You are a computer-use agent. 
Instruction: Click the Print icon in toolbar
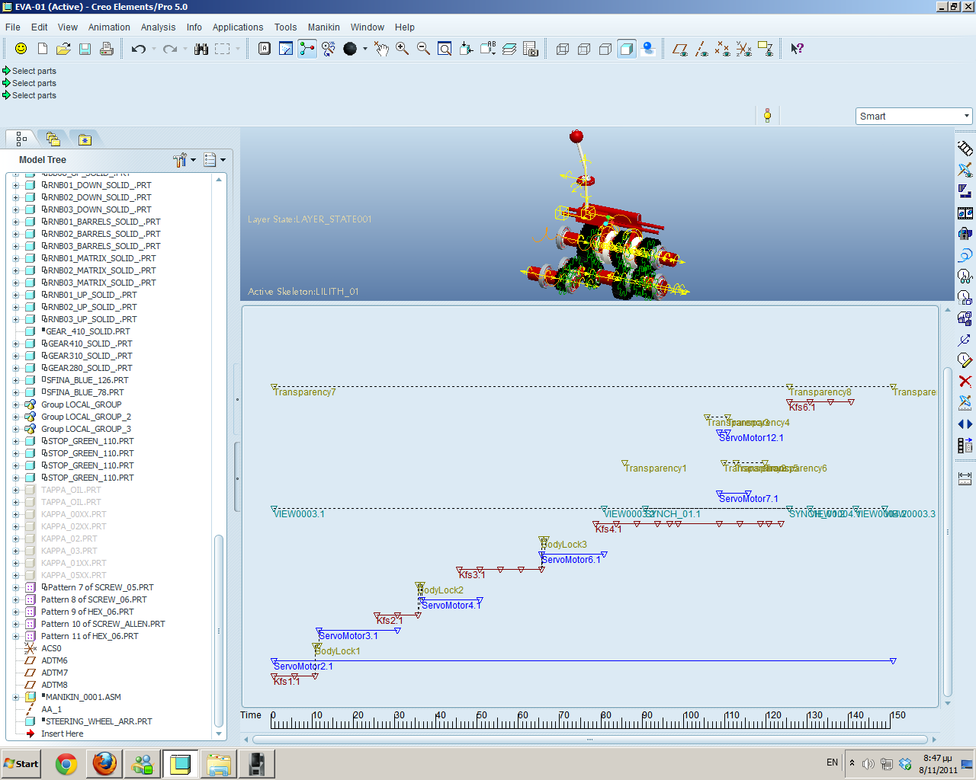(107, 49)
